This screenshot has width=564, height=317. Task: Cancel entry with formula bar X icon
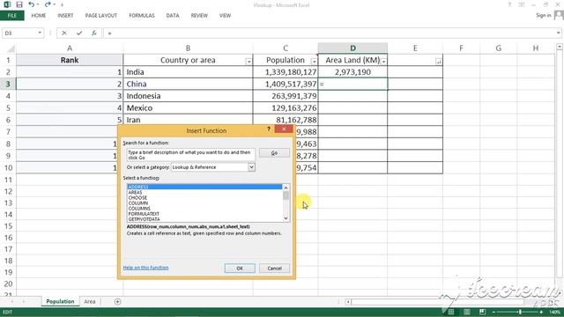coord(64,33)
